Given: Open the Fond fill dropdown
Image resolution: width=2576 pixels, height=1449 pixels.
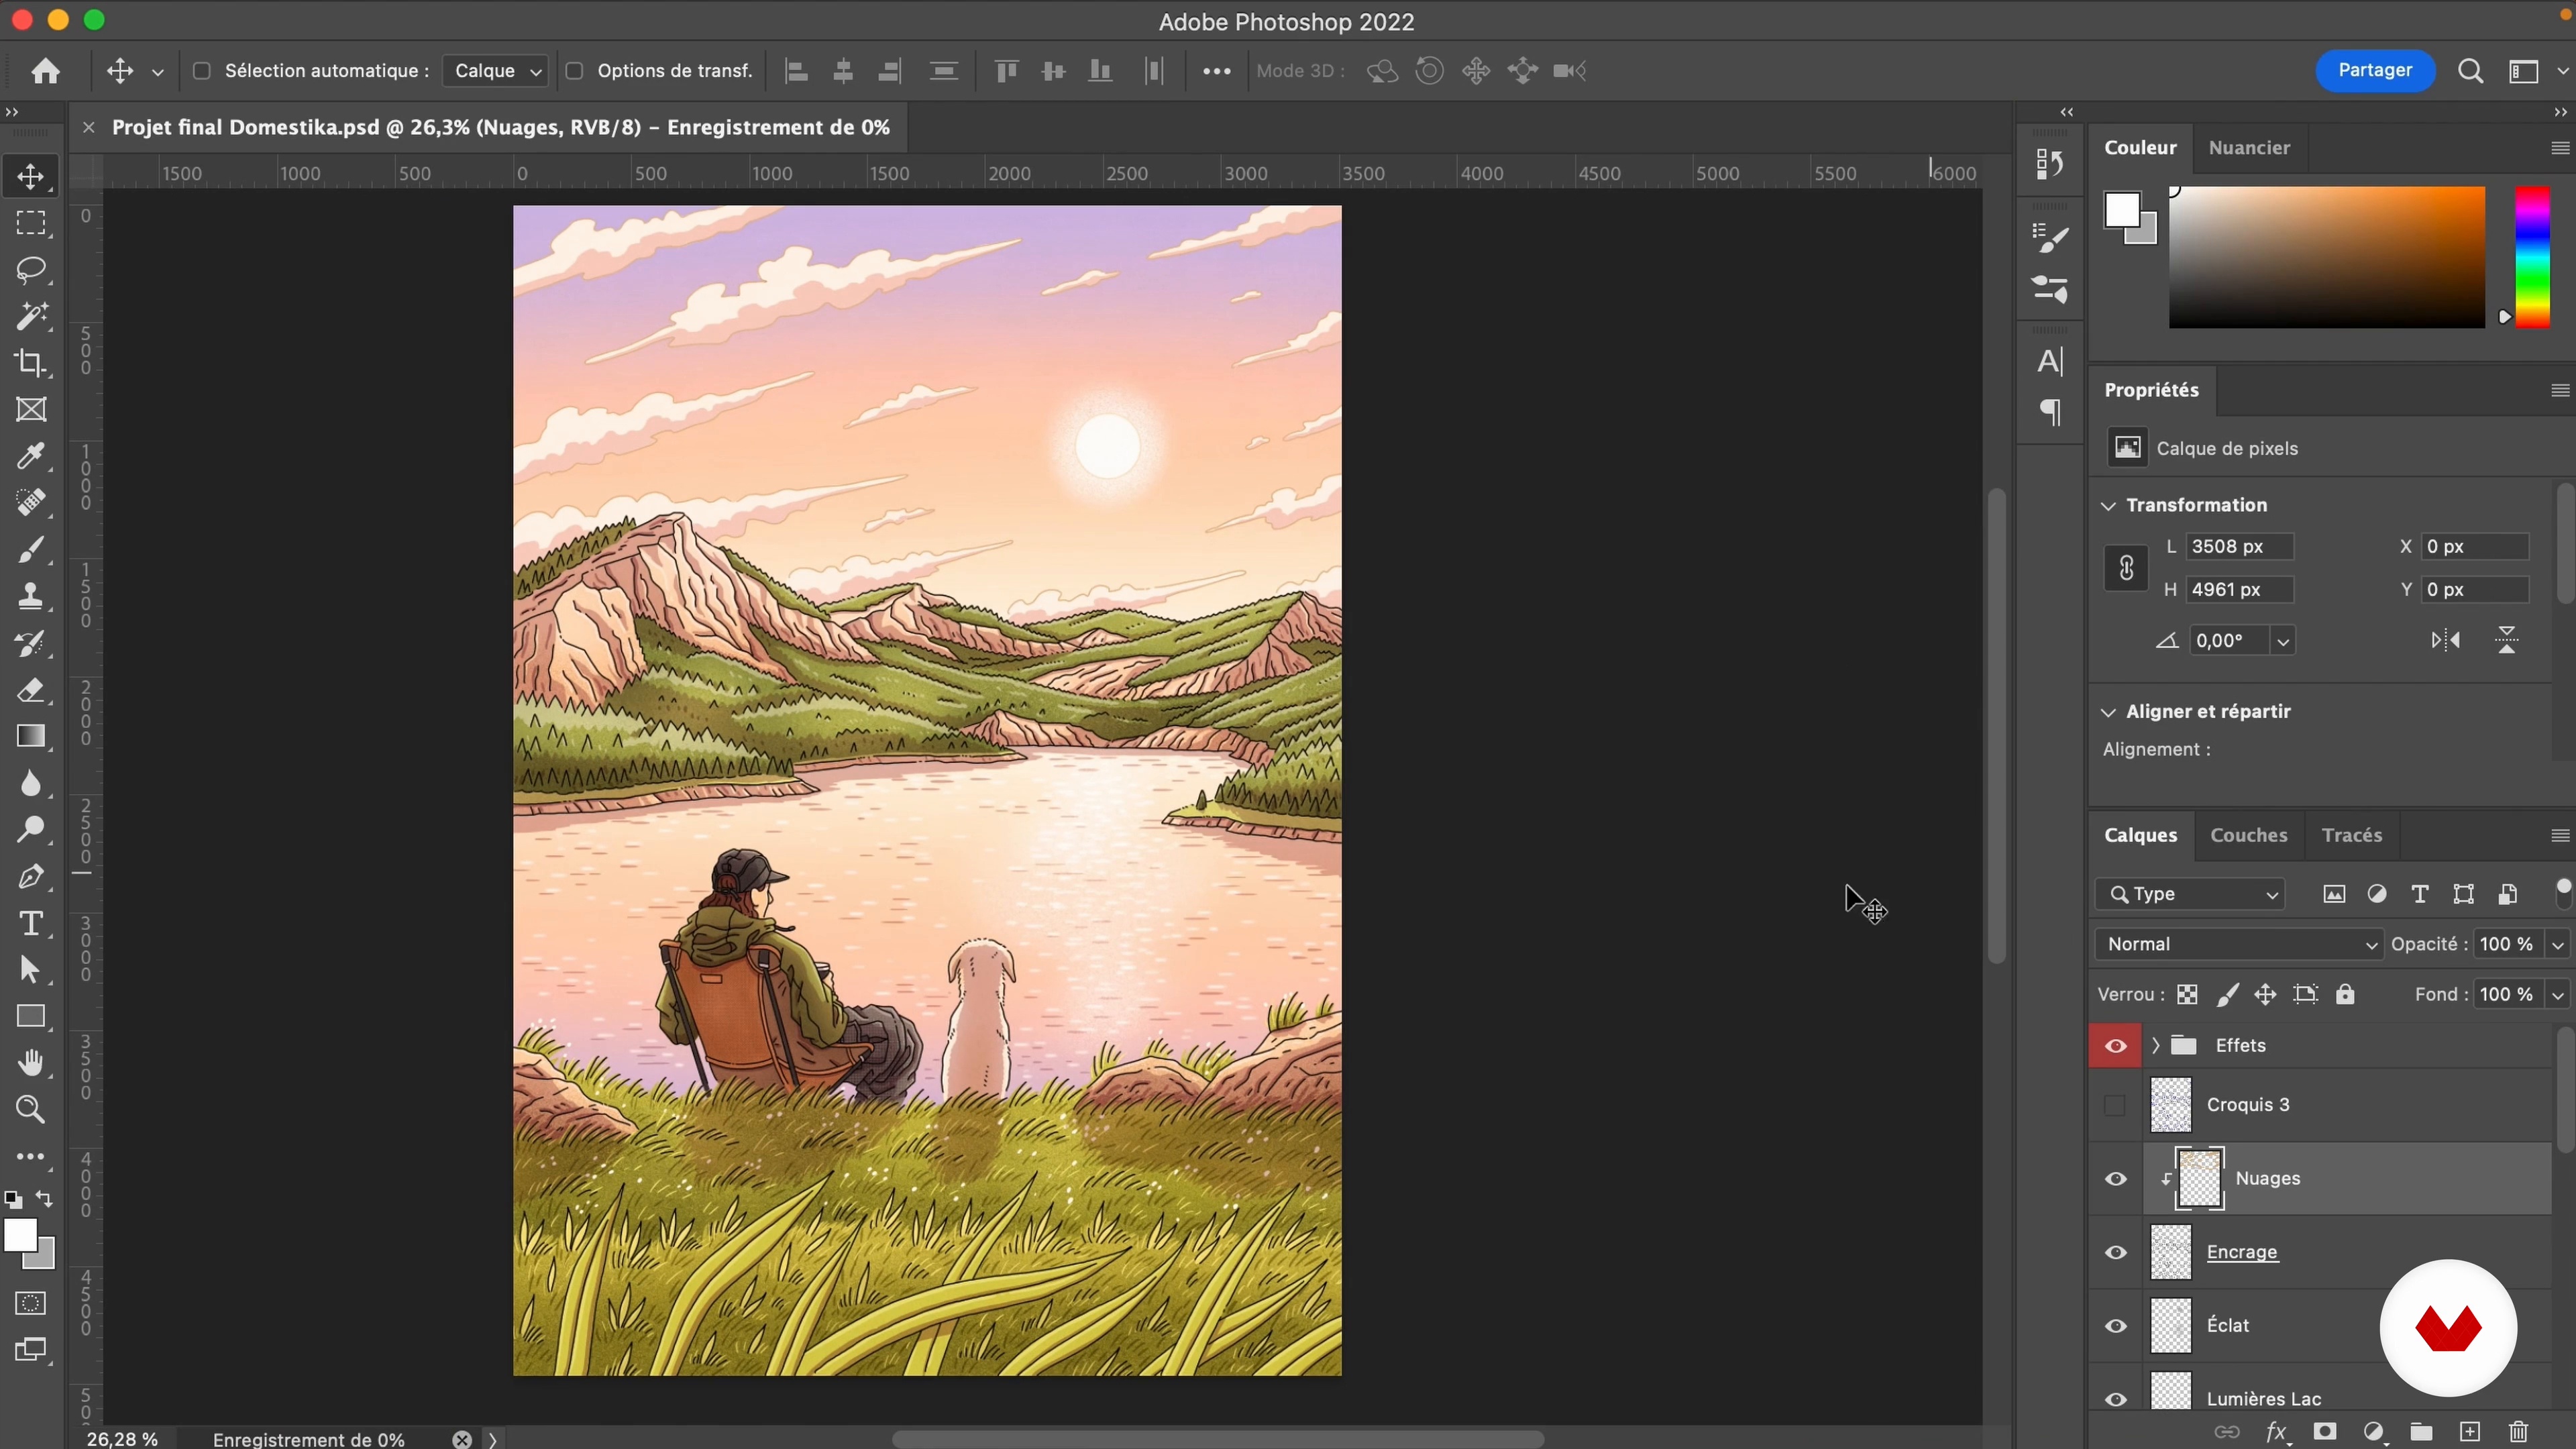Looking at the screenshot, I should pyautogui.click(x=2558, y=994).
